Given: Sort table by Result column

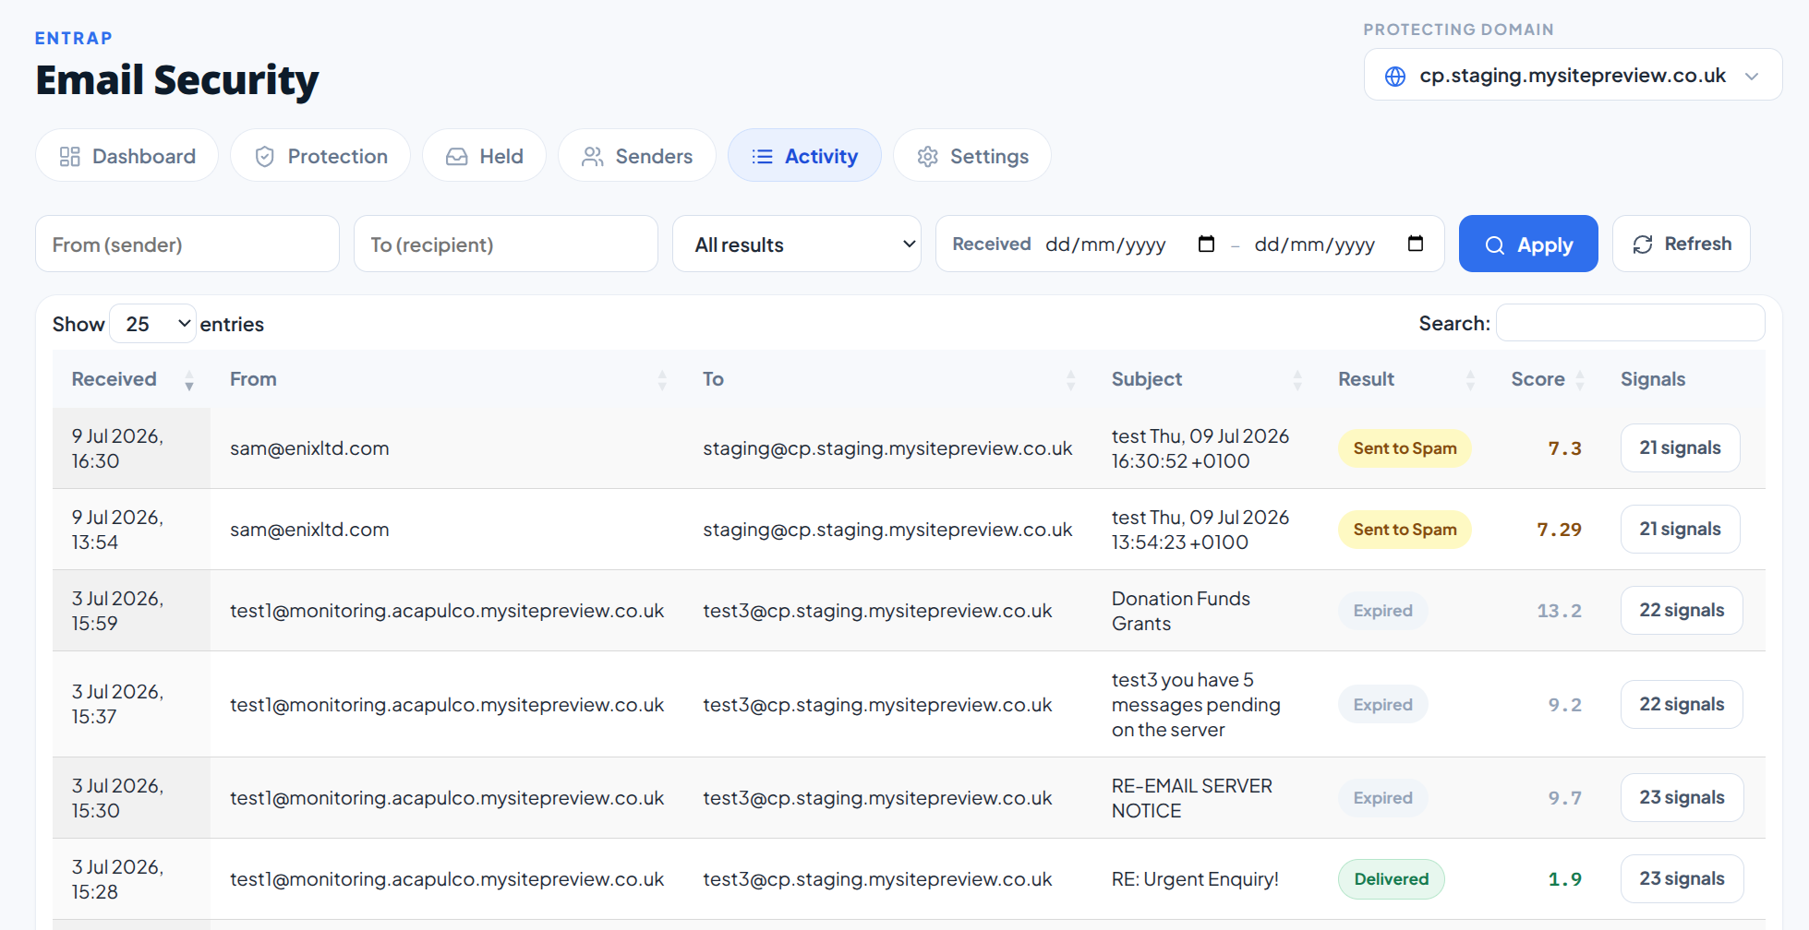Looking at the screenshot, I should (1405, 379).
